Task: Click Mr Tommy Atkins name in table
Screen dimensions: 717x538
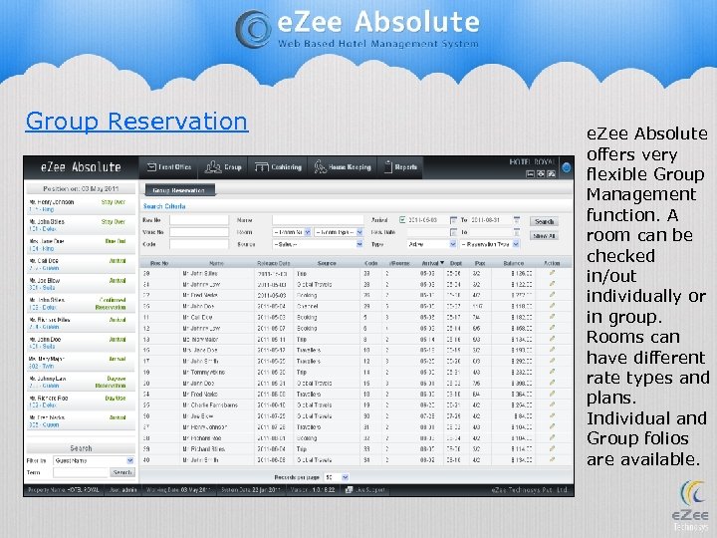Action: tap(203, 372)
